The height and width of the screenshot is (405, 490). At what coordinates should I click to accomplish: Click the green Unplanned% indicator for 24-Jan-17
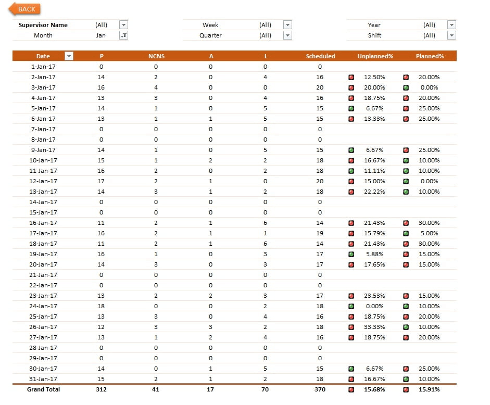(351, 306)
